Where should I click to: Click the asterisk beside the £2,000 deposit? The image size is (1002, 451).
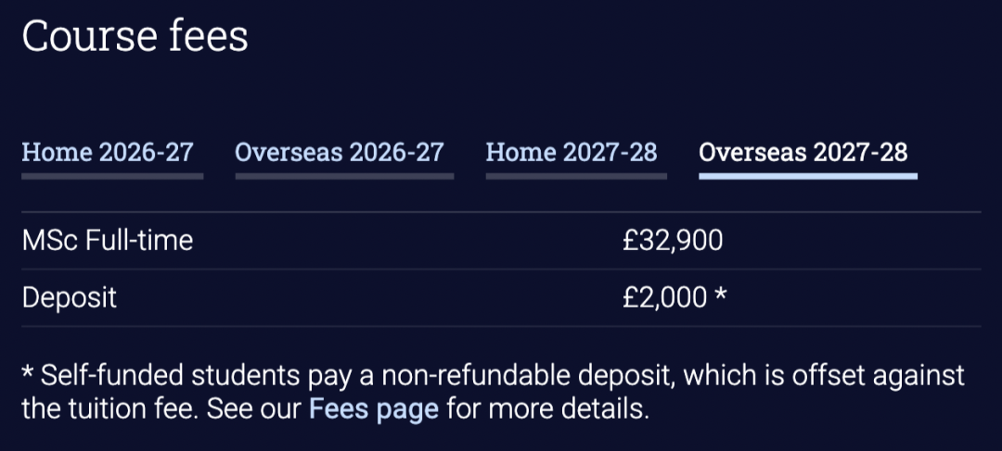point(720,294)
